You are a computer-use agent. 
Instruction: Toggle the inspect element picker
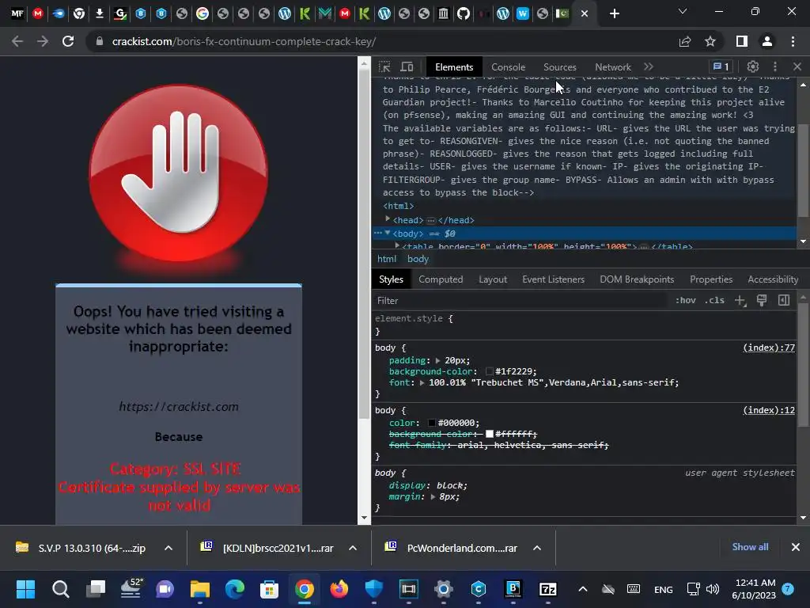point(384,66)
